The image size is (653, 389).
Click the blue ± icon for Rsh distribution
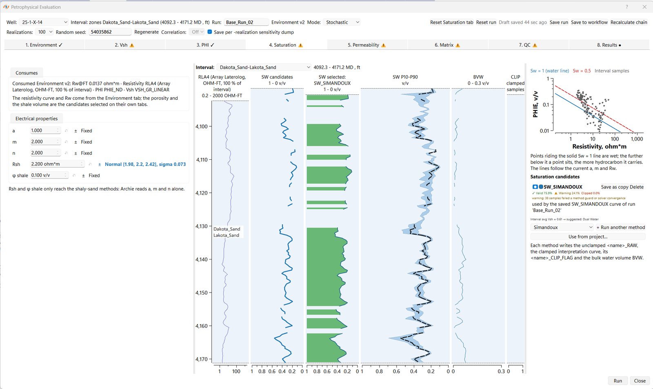[100, 164]
